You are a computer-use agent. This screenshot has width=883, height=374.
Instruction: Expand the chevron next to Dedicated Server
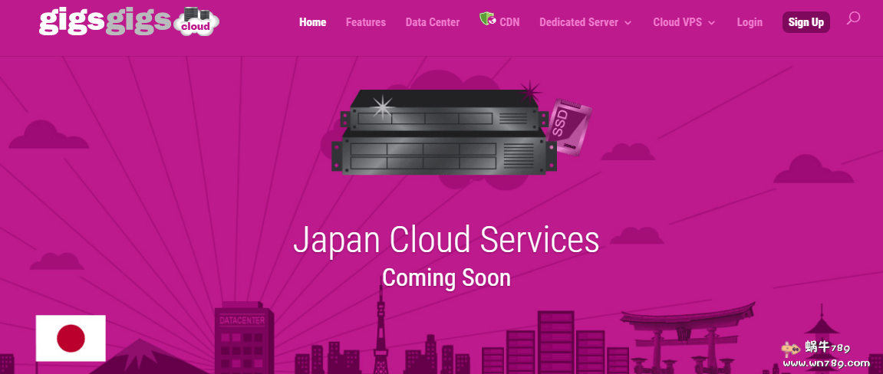click(628, 23)
